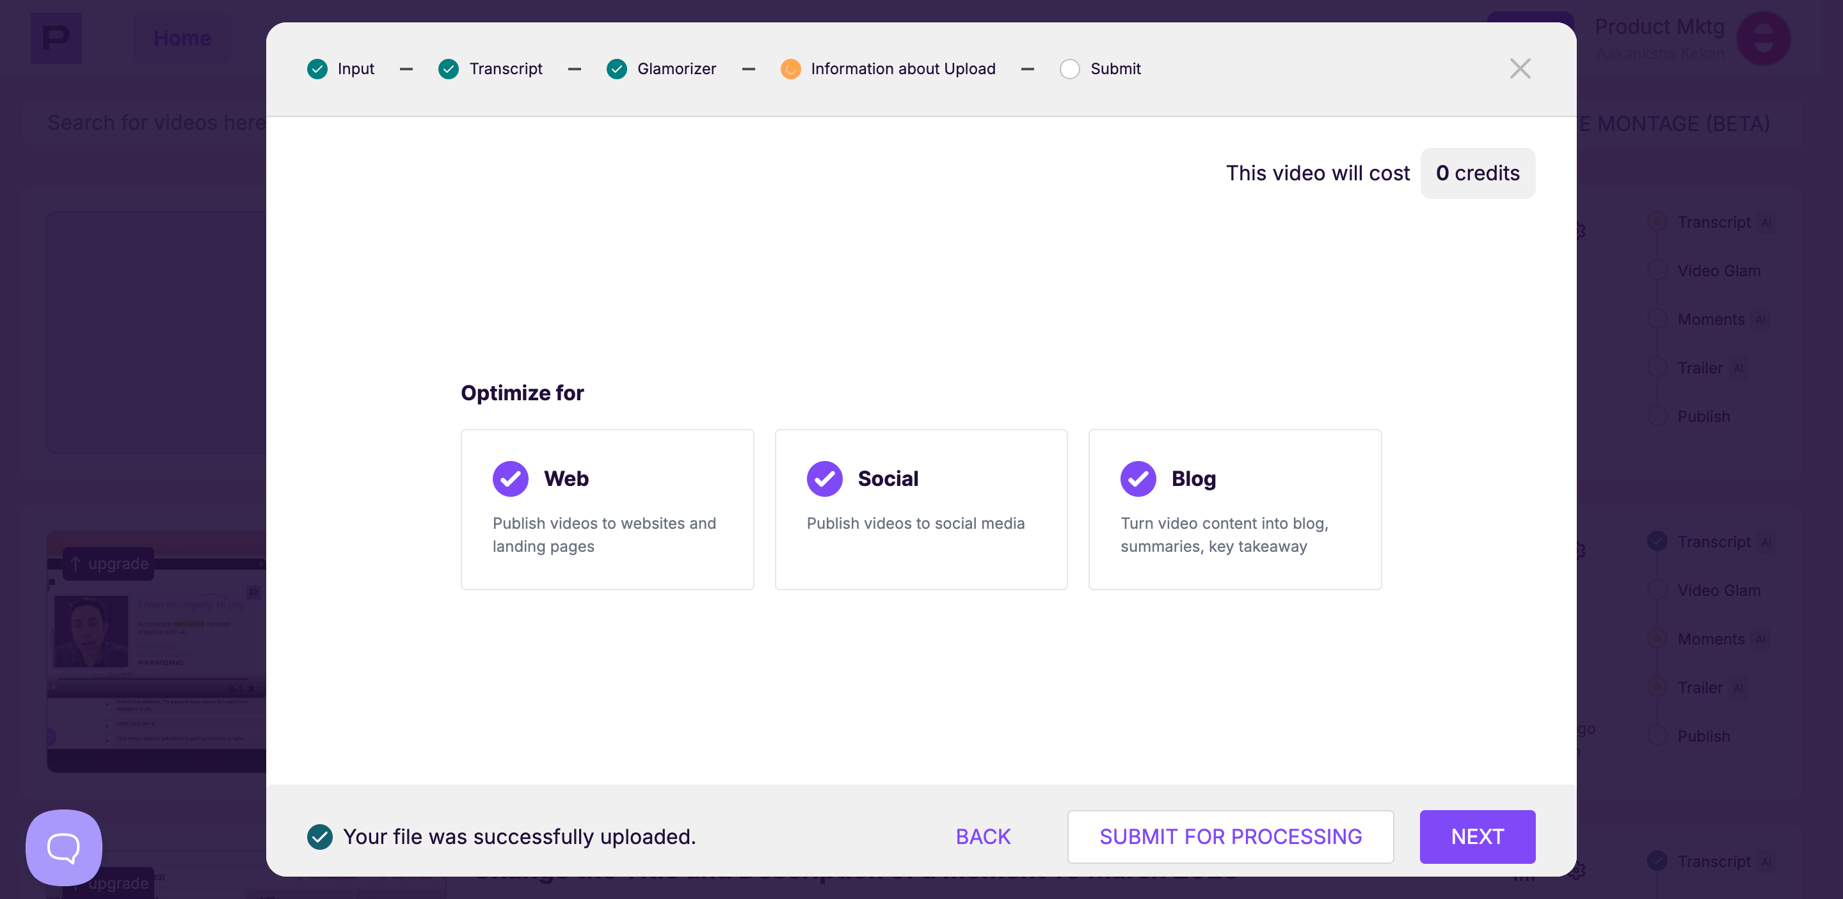Click the Transcript step checkmark icon
Image resolution: width=1843 pixels, height=899 pixels.
pos(449,68)
